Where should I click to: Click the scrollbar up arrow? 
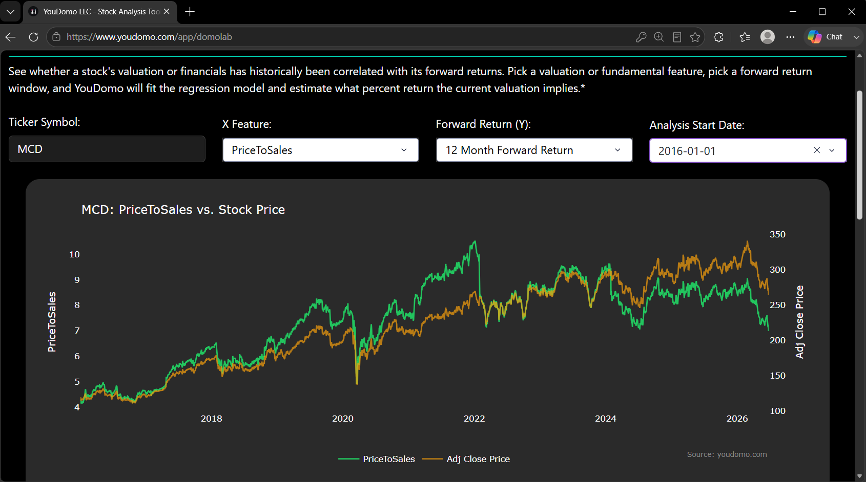(859, 55)
